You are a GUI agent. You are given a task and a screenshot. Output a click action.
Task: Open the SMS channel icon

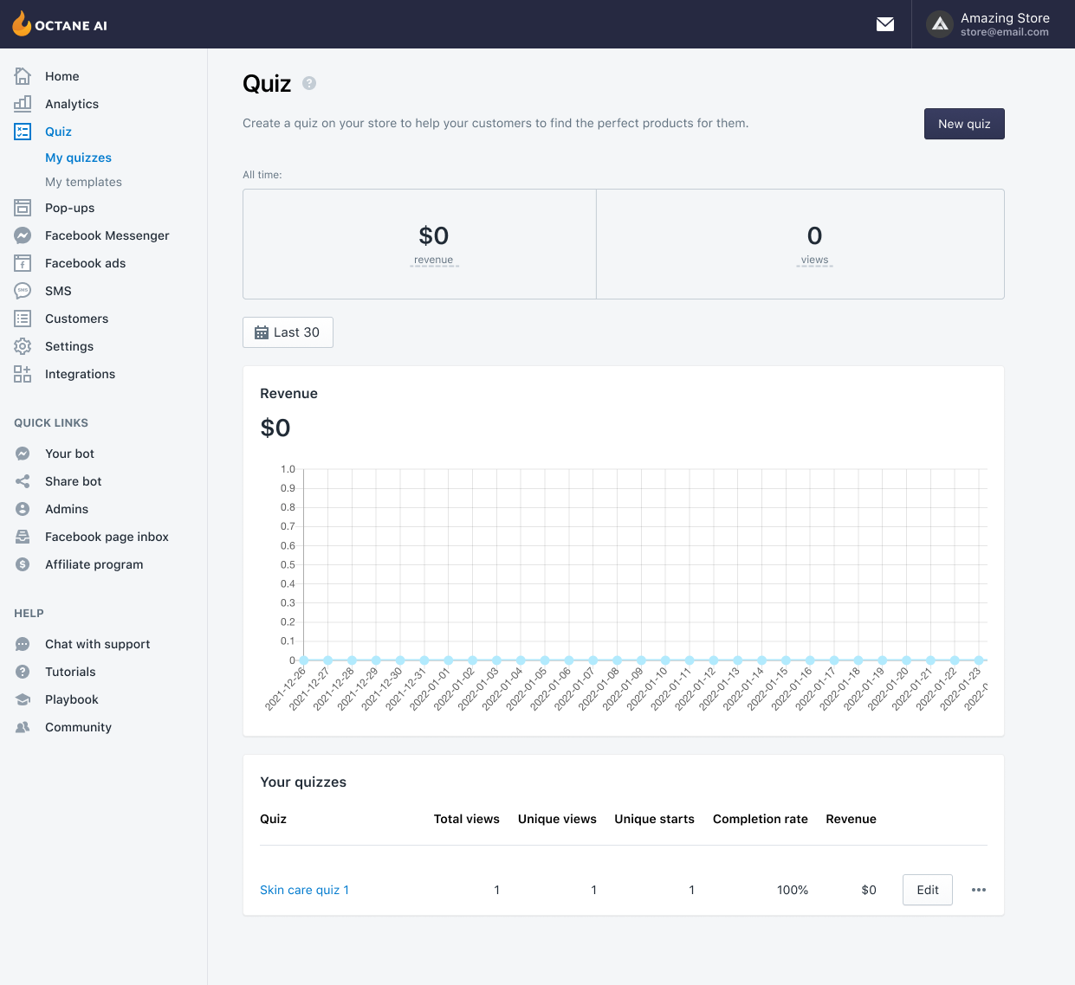coord(23,291)
